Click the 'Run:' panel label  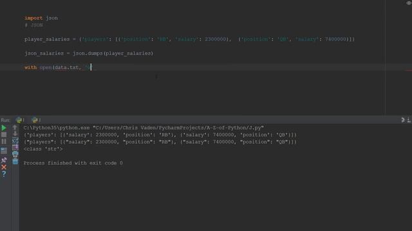[x=5, y=120]
